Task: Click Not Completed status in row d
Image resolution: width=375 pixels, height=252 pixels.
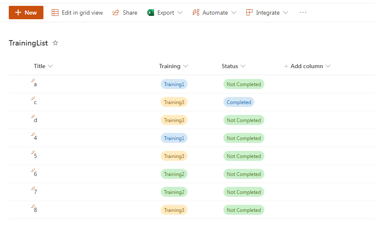Action: 244,120
